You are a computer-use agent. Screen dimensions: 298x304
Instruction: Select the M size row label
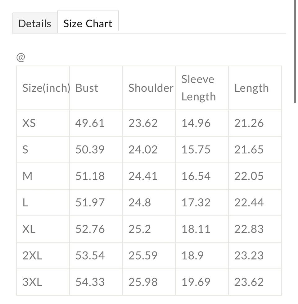pyautogui.click(x=27, y=176)
